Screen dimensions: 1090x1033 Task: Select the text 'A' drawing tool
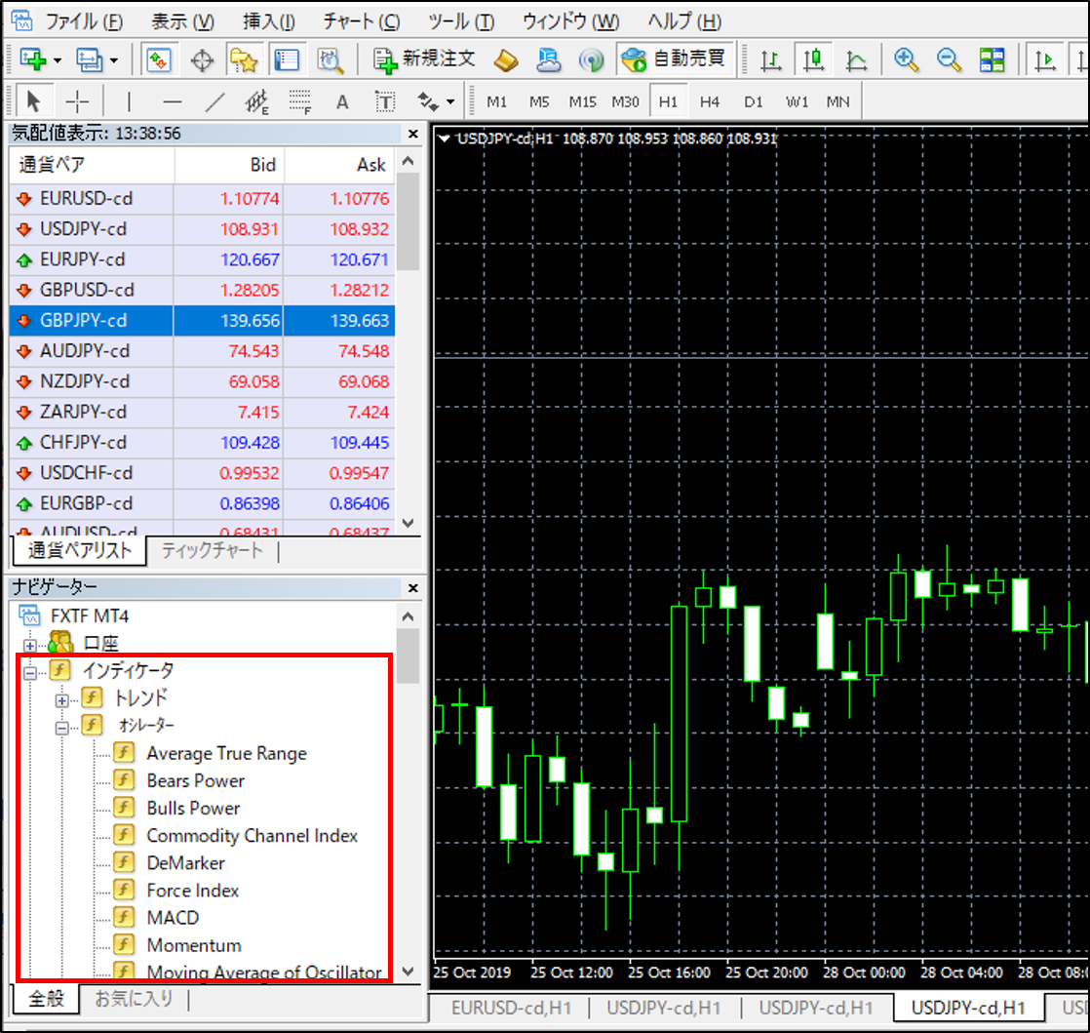click(342, 102)
